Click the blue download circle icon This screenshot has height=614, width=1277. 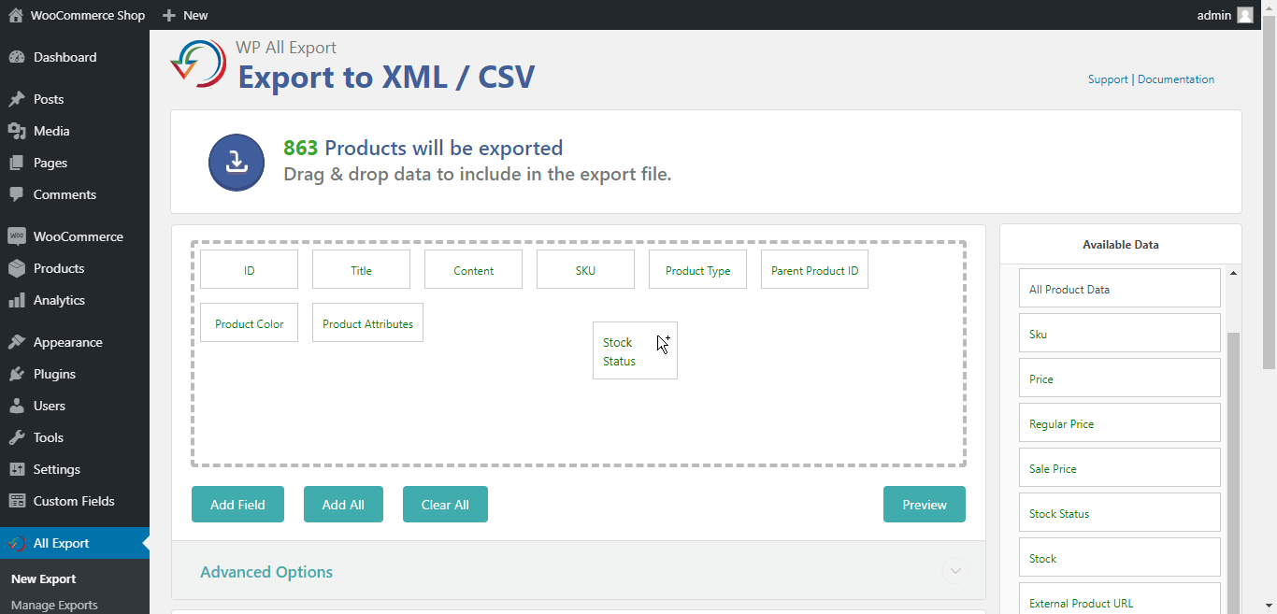[237, 163]
